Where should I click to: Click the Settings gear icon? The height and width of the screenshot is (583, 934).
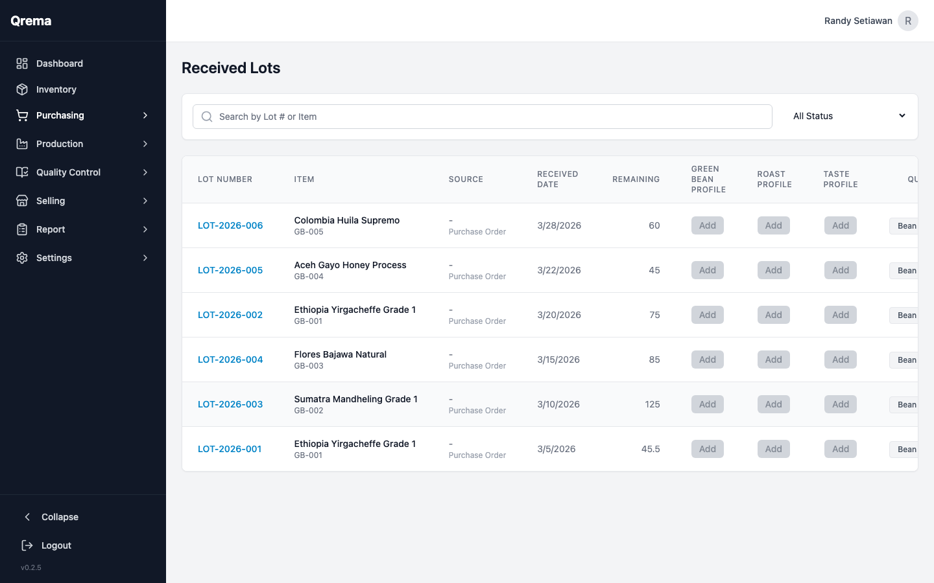point(21,258)
